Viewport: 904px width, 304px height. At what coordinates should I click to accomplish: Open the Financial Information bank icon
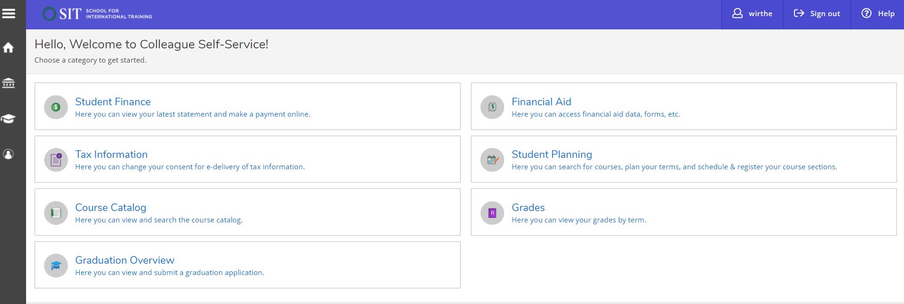9,83
